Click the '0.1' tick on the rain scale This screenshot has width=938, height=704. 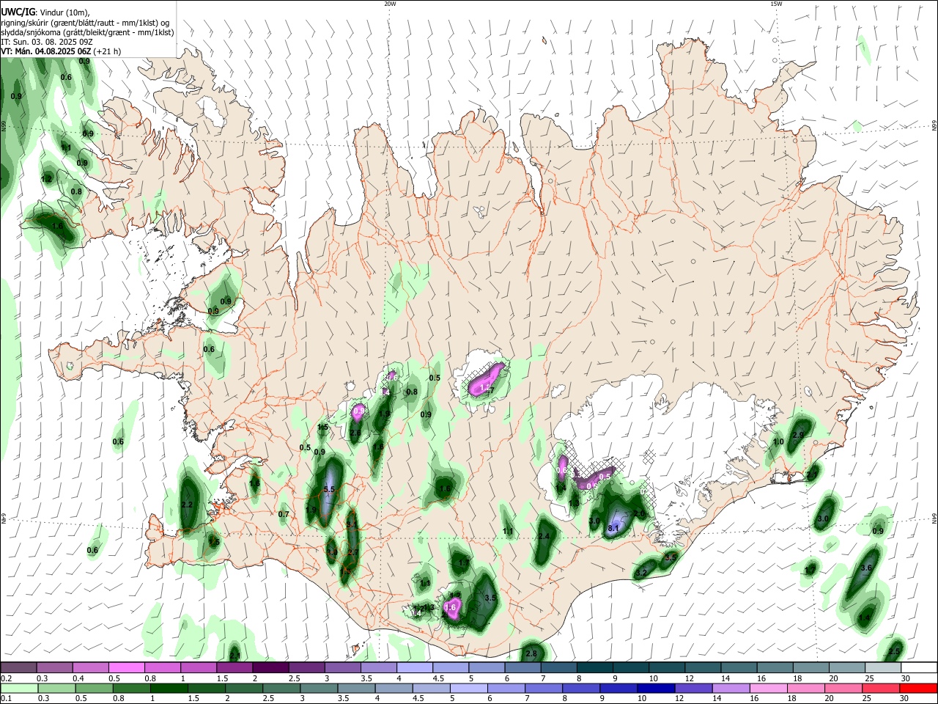pos(6,699)
